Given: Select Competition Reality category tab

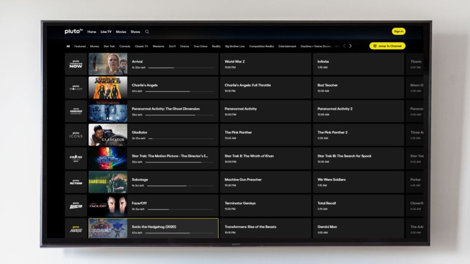Looking at the screenshot, I should click(261, 47).
